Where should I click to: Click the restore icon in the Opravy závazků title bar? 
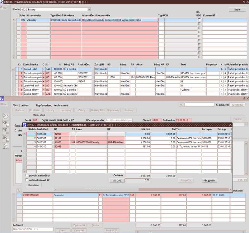(244, 98)
